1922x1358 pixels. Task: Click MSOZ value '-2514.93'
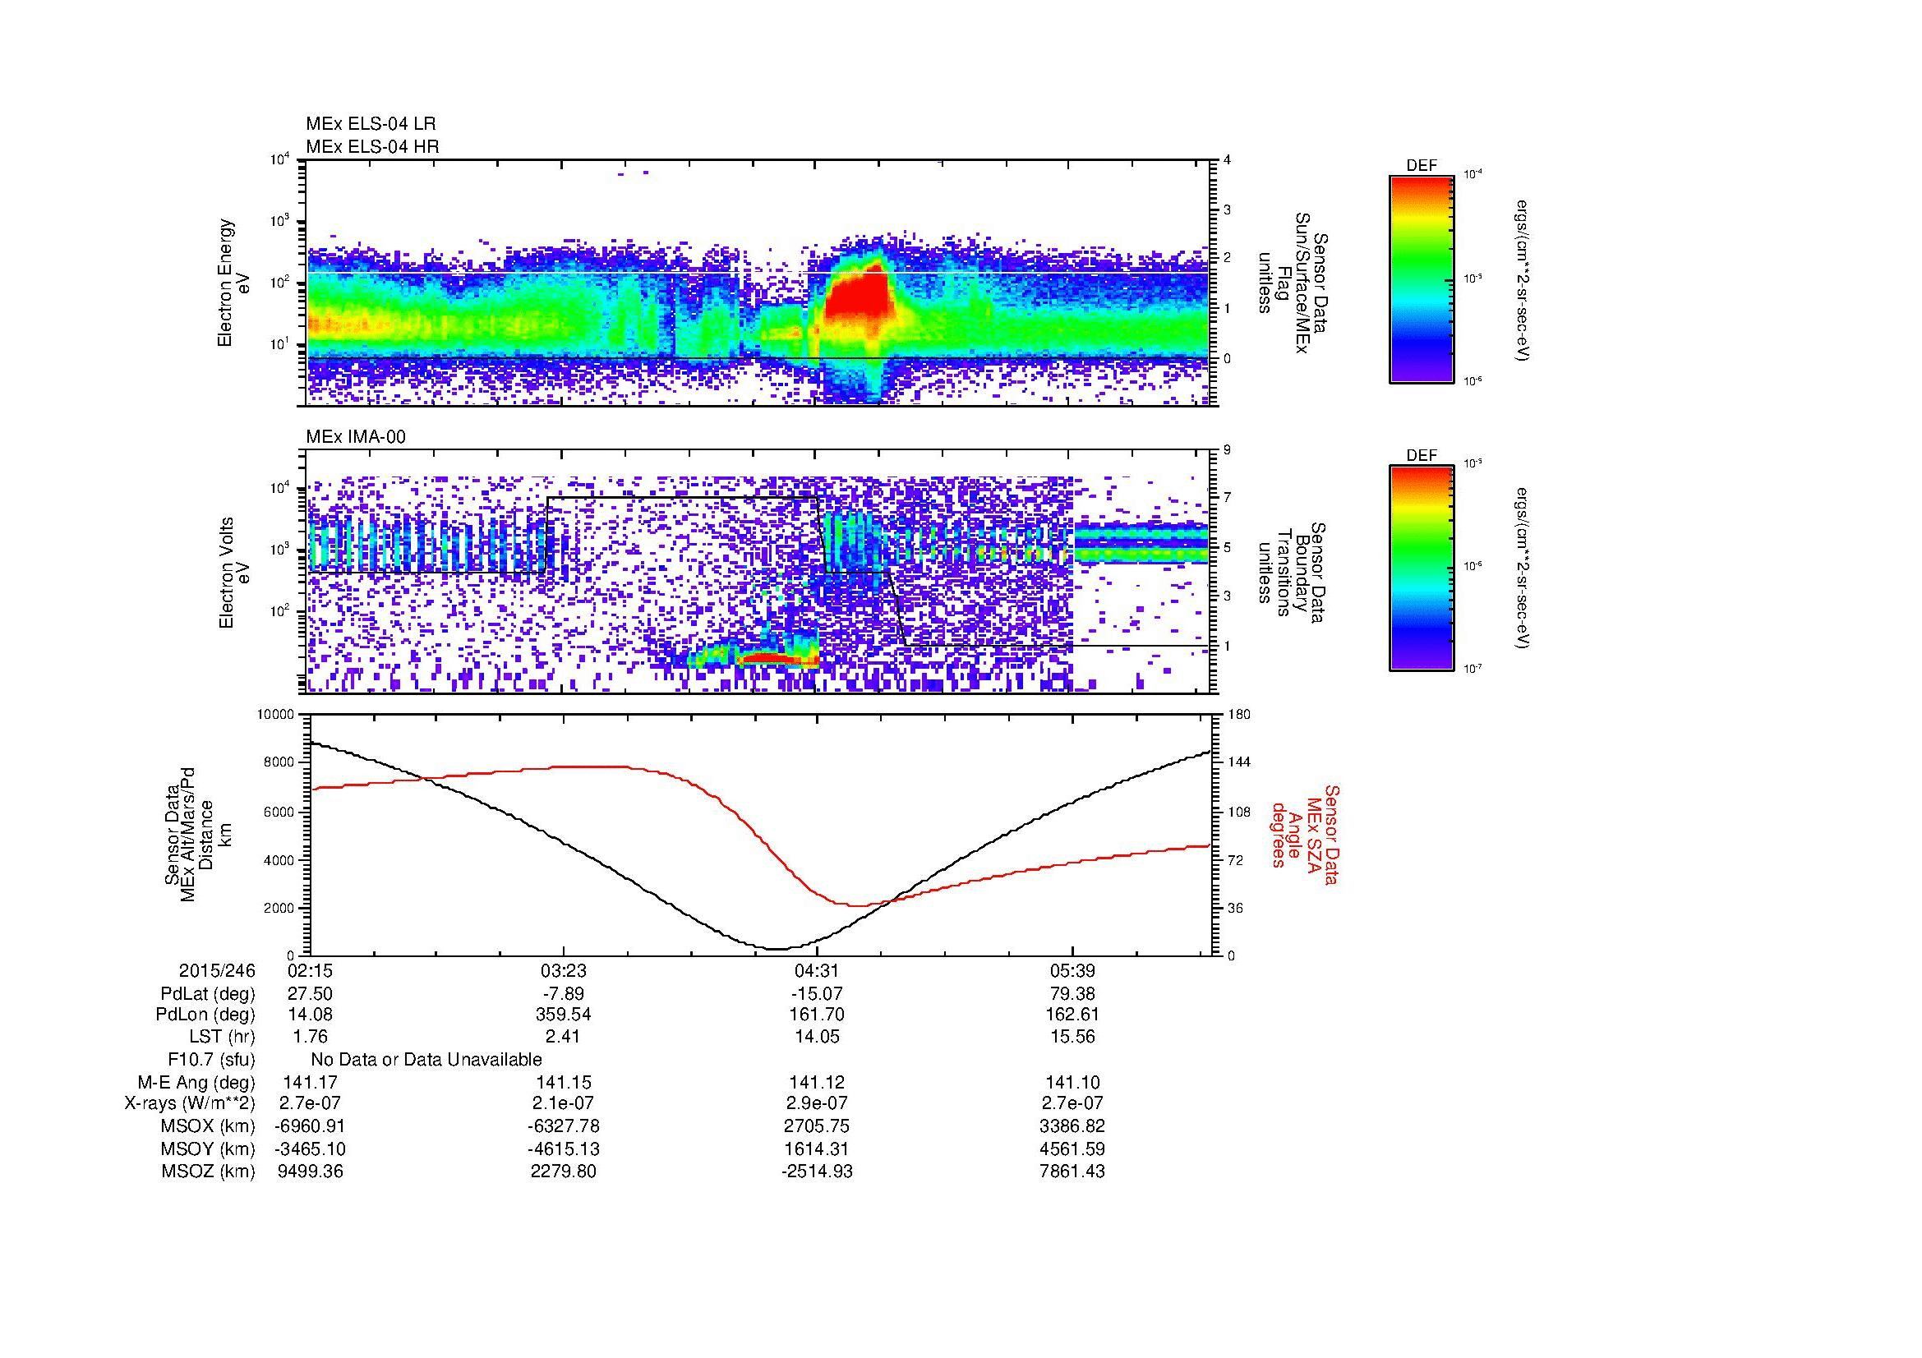(817, 1172)
